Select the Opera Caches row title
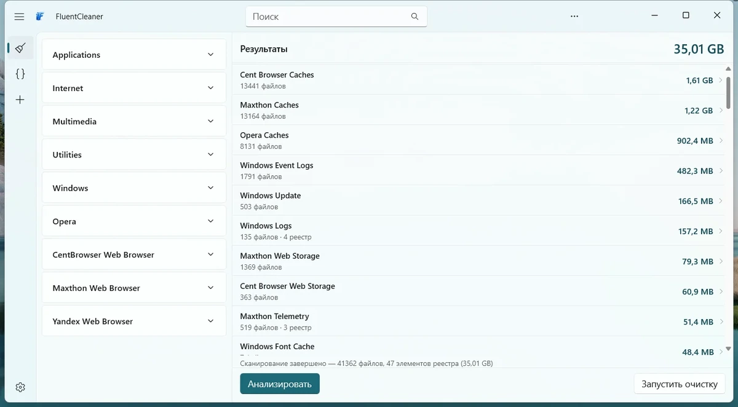Image resolution: width=738 pixels, height=407 pixels. coord(264,135)
